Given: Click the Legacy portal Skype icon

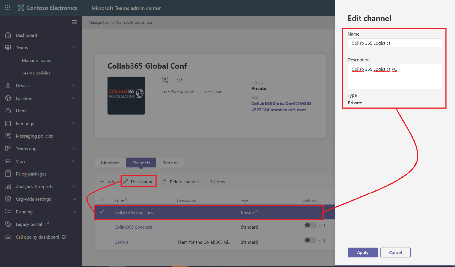Looking at the screenshot, I should [x=8, y=224].
